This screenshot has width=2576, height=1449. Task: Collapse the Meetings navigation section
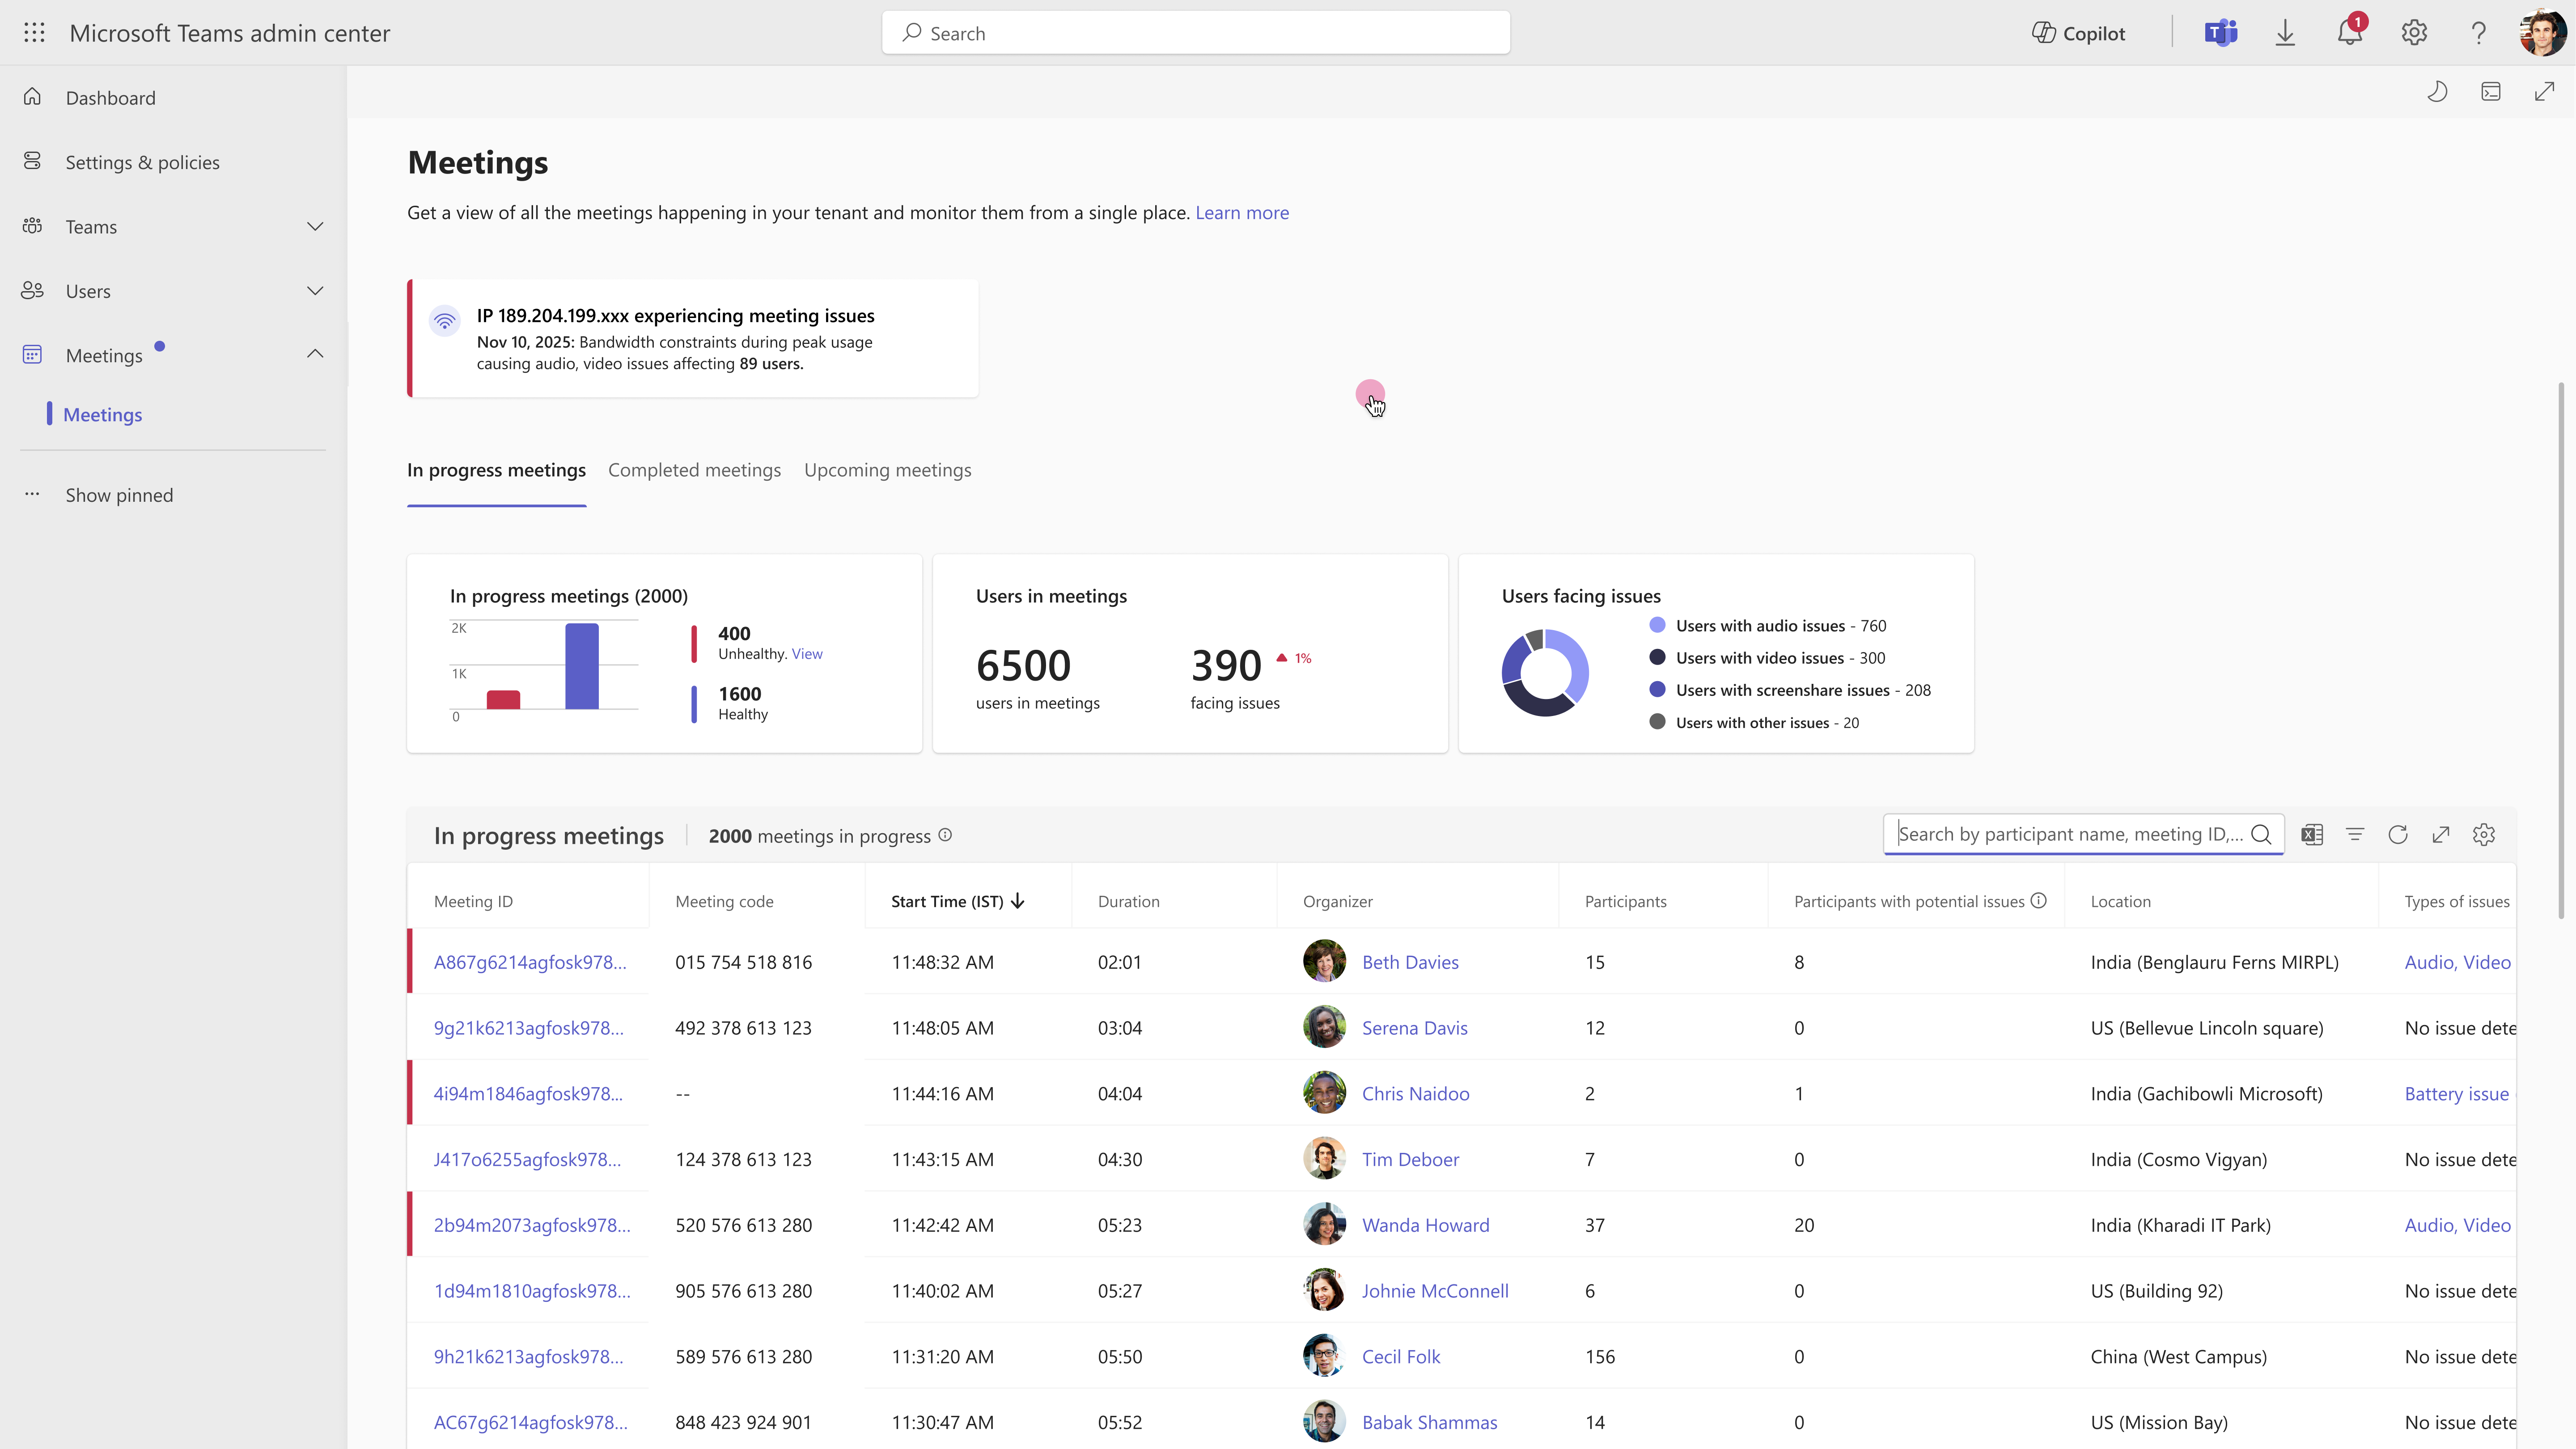pyautogui.click(x=315, y=354)
